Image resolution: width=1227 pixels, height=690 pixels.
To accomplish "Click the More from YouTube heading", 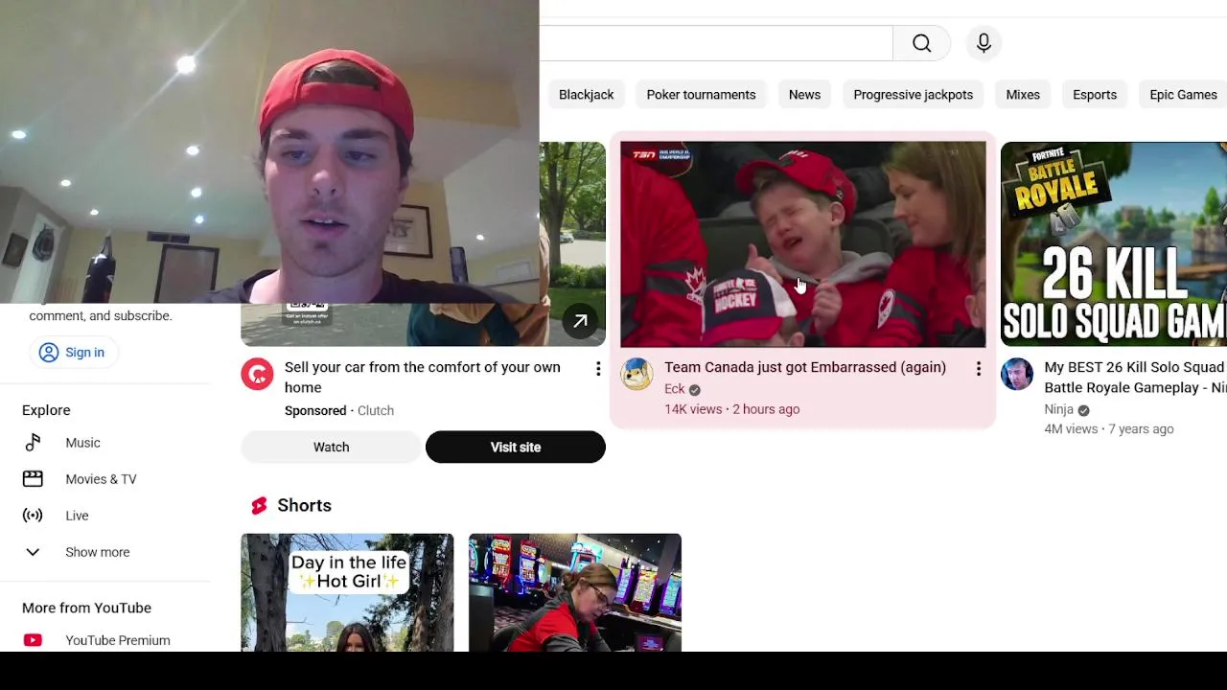I will pyautogui.click(x=86, y=608).
